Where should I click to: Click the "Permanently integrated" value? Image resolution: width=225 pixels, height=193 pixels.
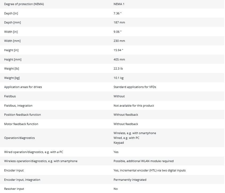pyautogui.click(x=130, y=180)
